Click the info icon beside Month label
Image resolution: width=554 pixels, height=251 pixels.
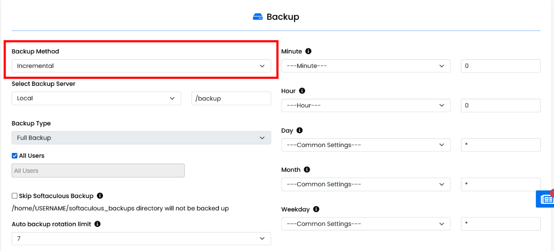pyautogui.click(x=307, y=170)
